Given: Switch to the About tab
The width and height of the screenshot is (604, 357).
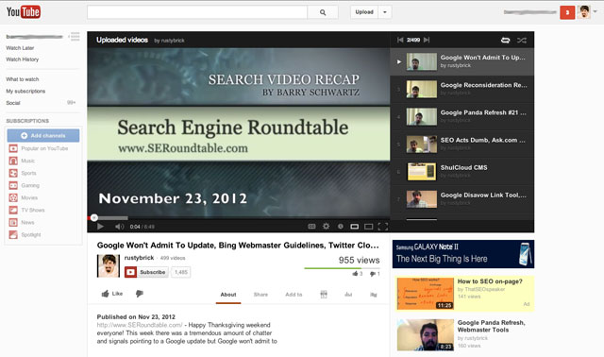Looking at the screenshot, I should 228,295.
